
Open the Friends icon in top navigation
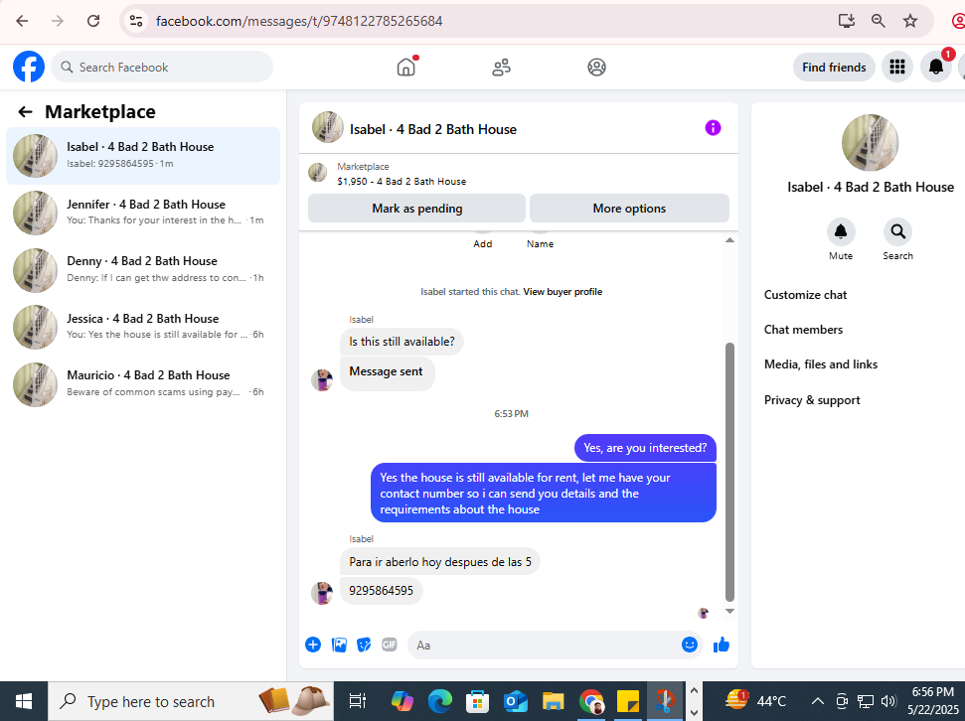pos(501,67)
